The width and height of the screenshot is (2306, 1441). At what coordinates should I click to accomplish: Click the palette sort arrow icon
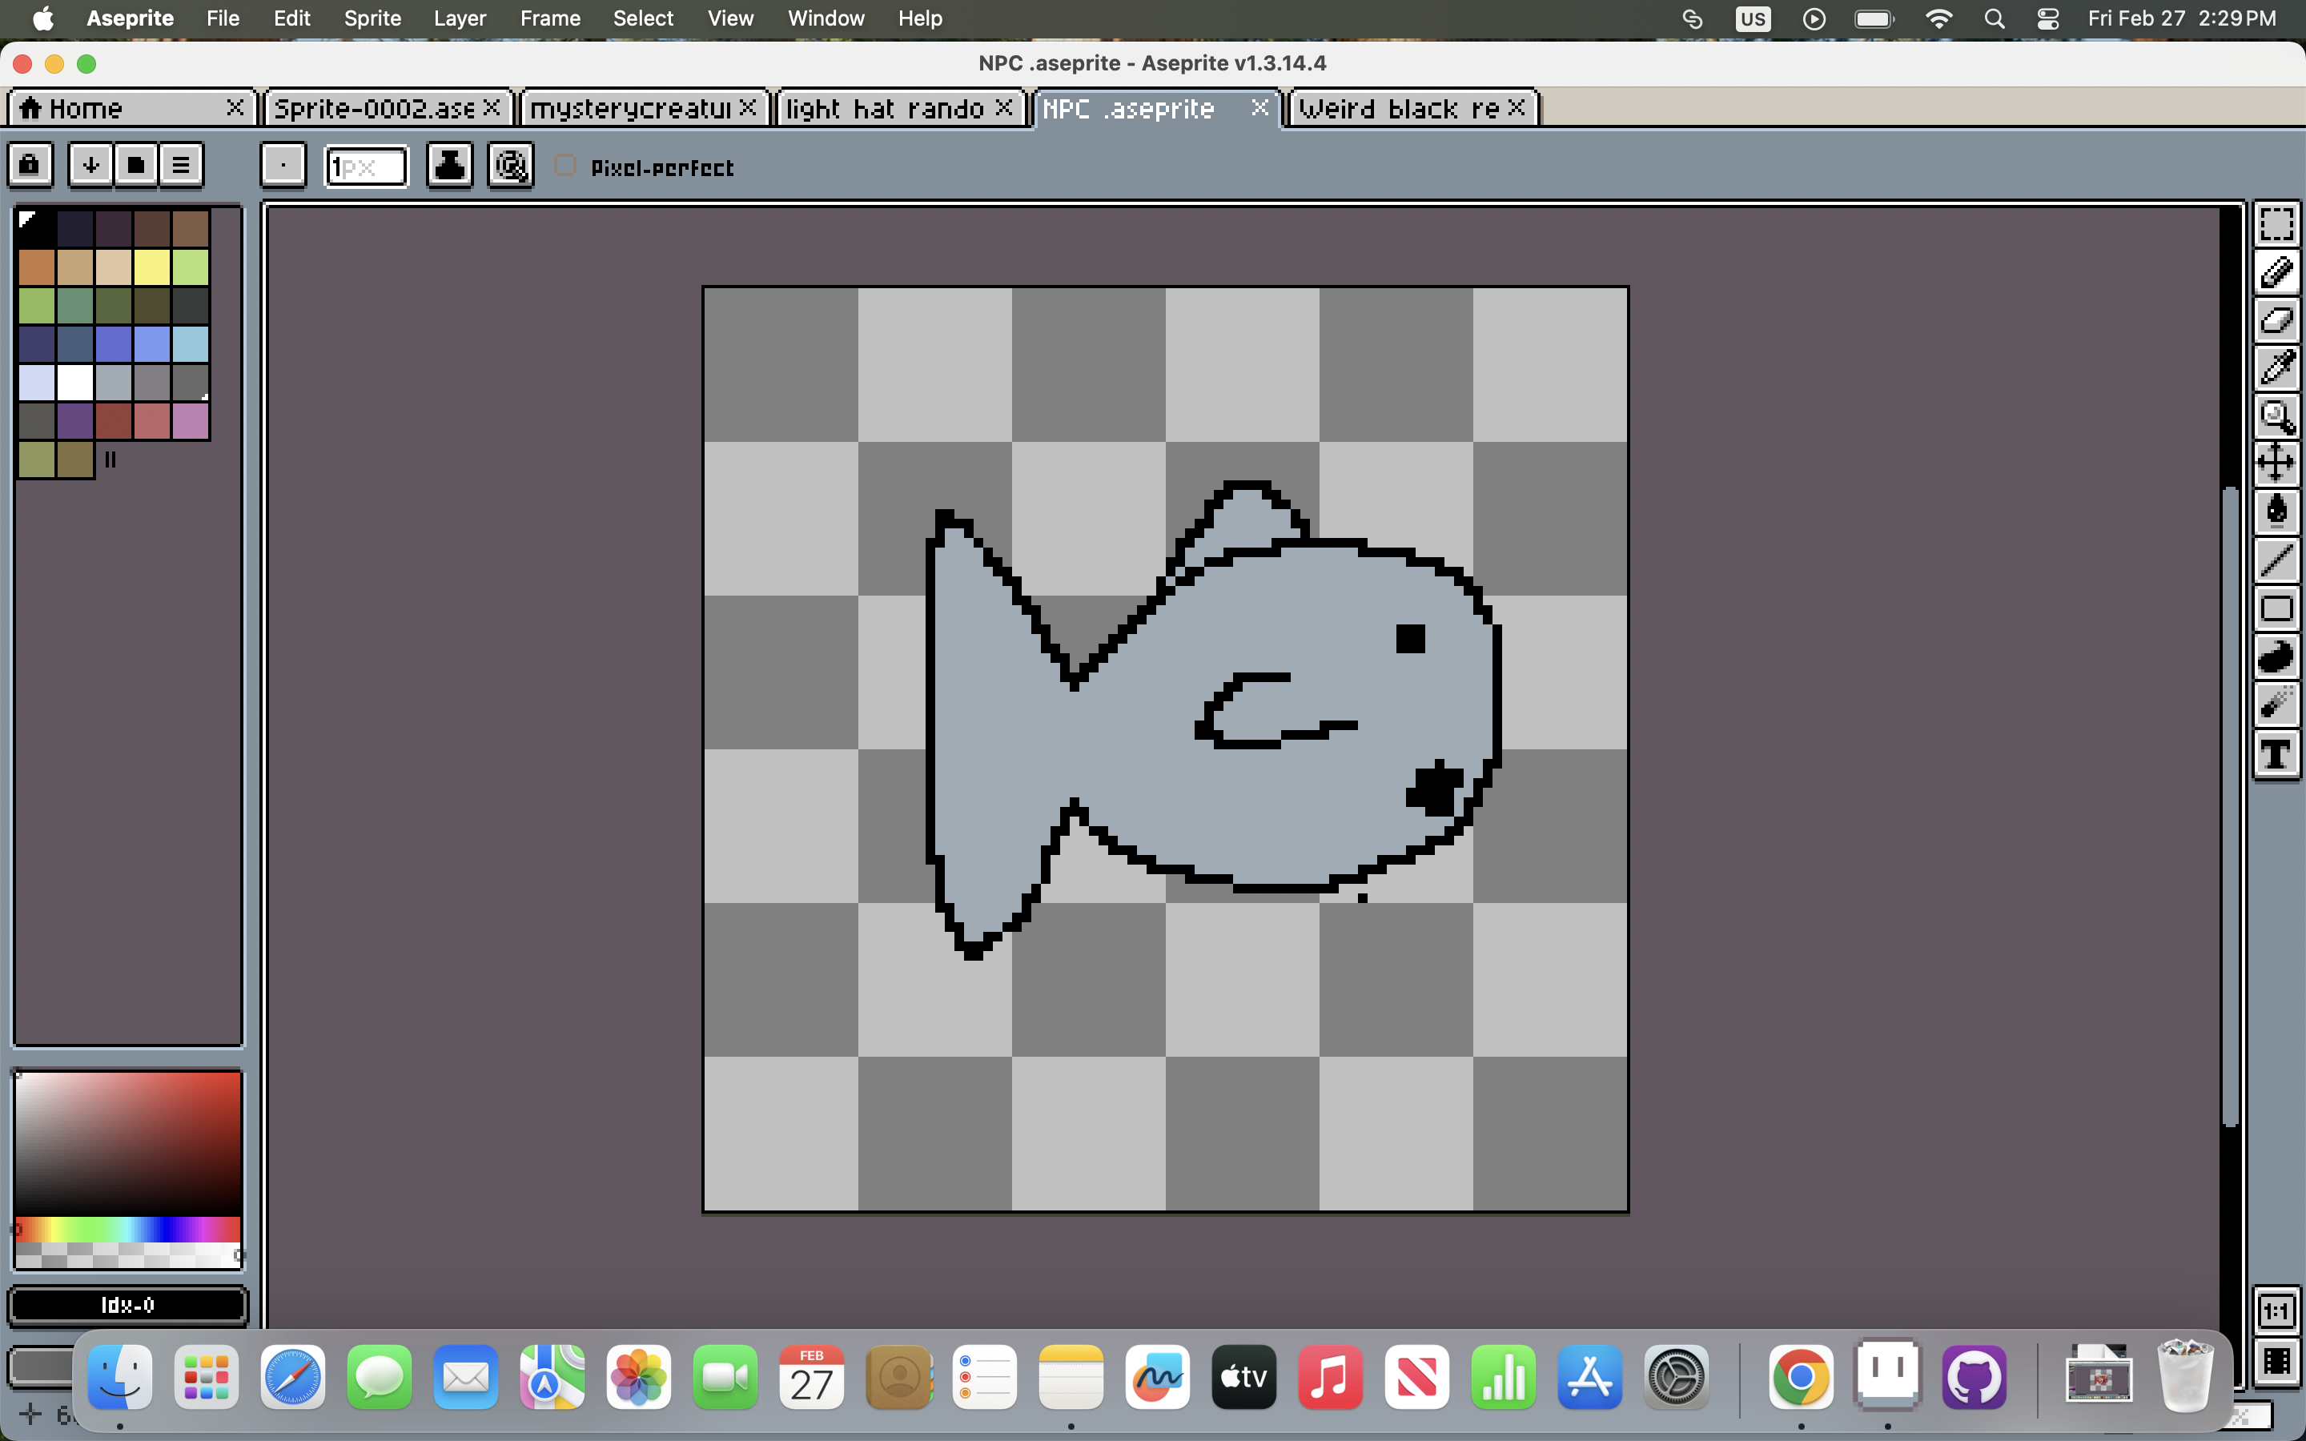pyautogui.click(x=90, y=166)
